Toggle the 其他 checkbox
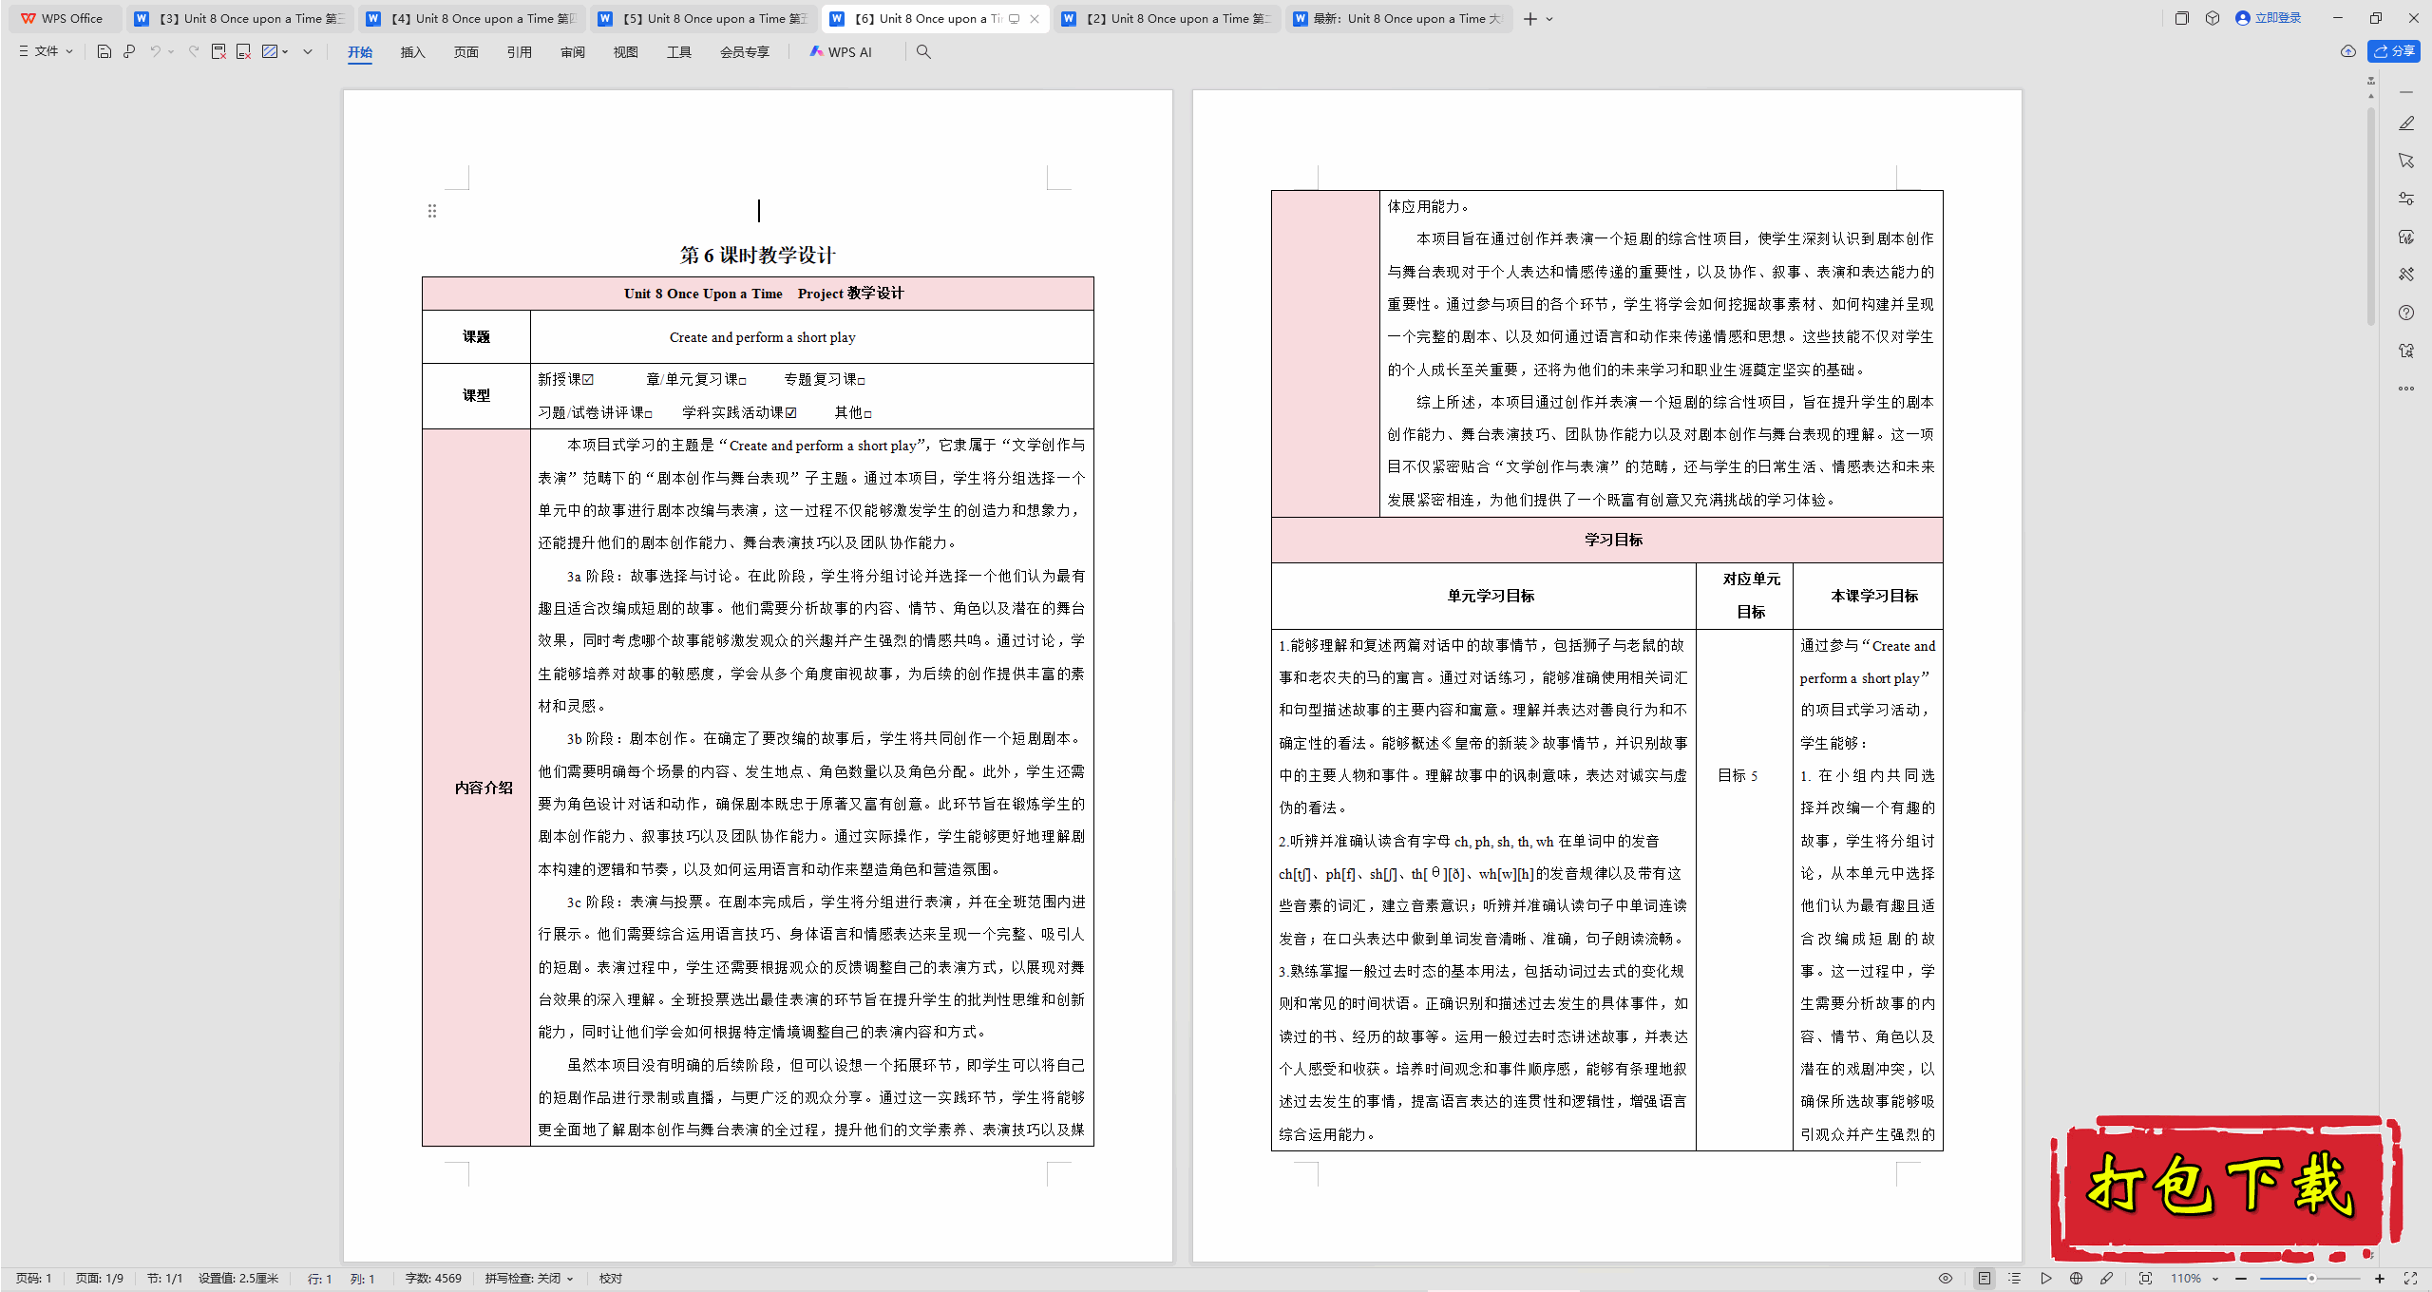 click(x=868, y=414)
